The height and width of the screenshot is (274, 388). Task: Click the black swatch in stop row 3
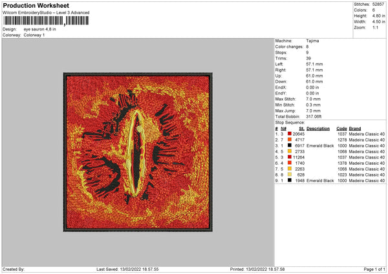tap(290, 145)
